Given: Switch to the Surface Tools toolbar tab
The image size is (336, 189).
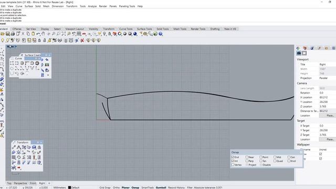Looking at the screenshot, I should (144, 29).
